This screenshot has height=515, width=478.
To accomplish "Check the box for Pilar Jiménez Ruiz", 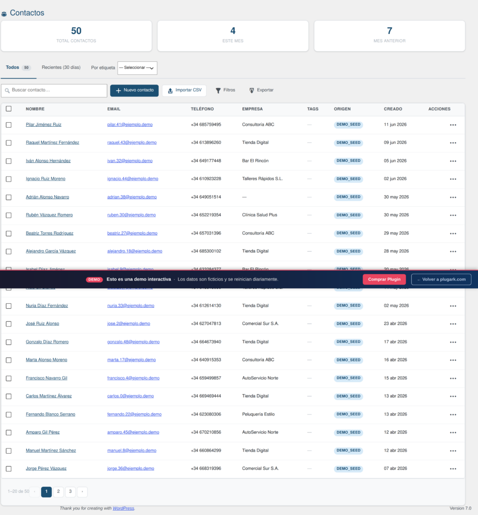I will point(9,125).
